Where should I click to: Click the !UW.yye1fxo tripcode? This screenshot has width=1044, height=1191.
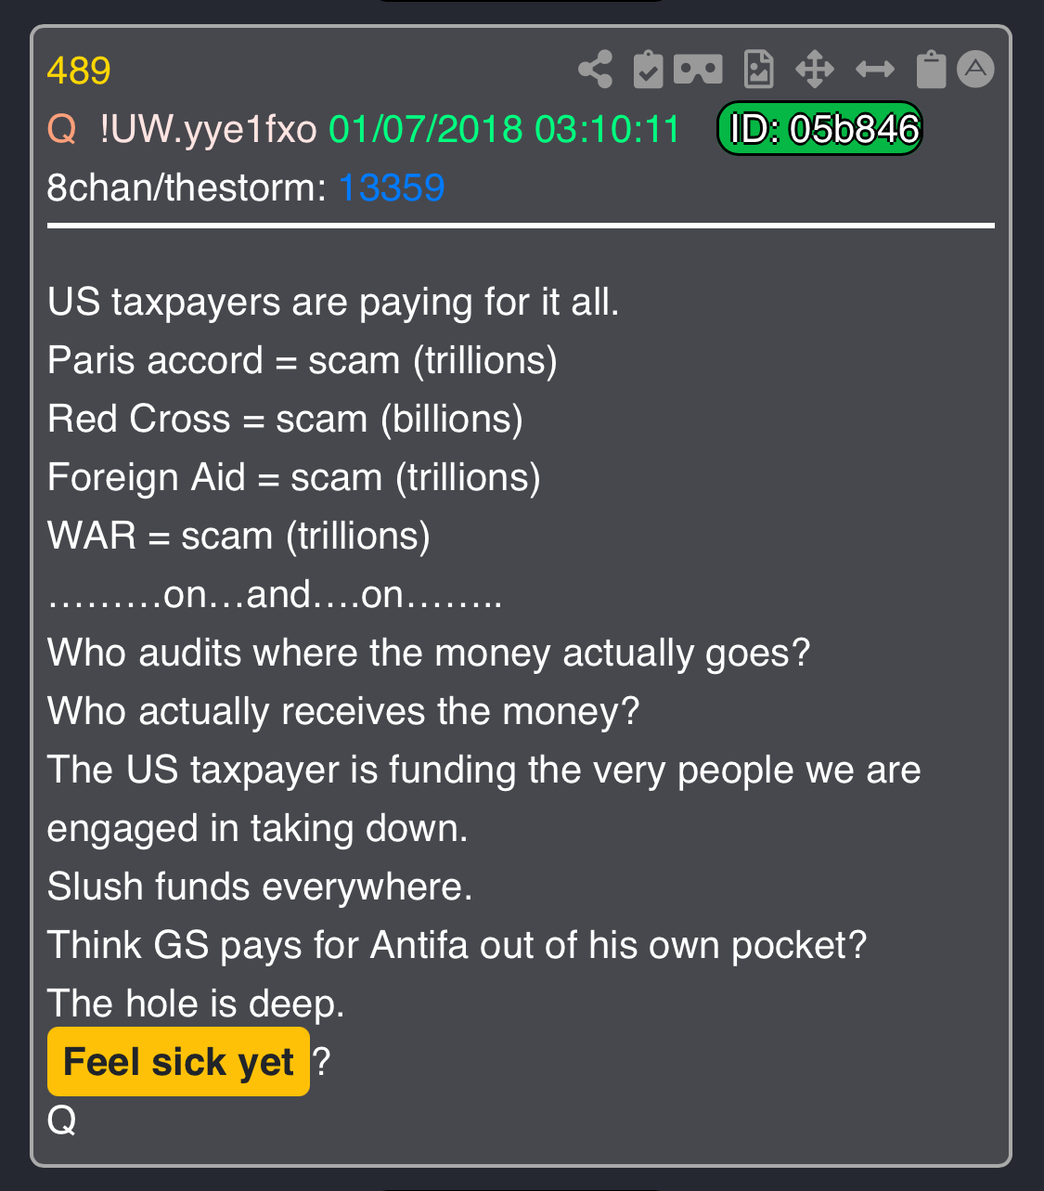click(x=208, y=129)
